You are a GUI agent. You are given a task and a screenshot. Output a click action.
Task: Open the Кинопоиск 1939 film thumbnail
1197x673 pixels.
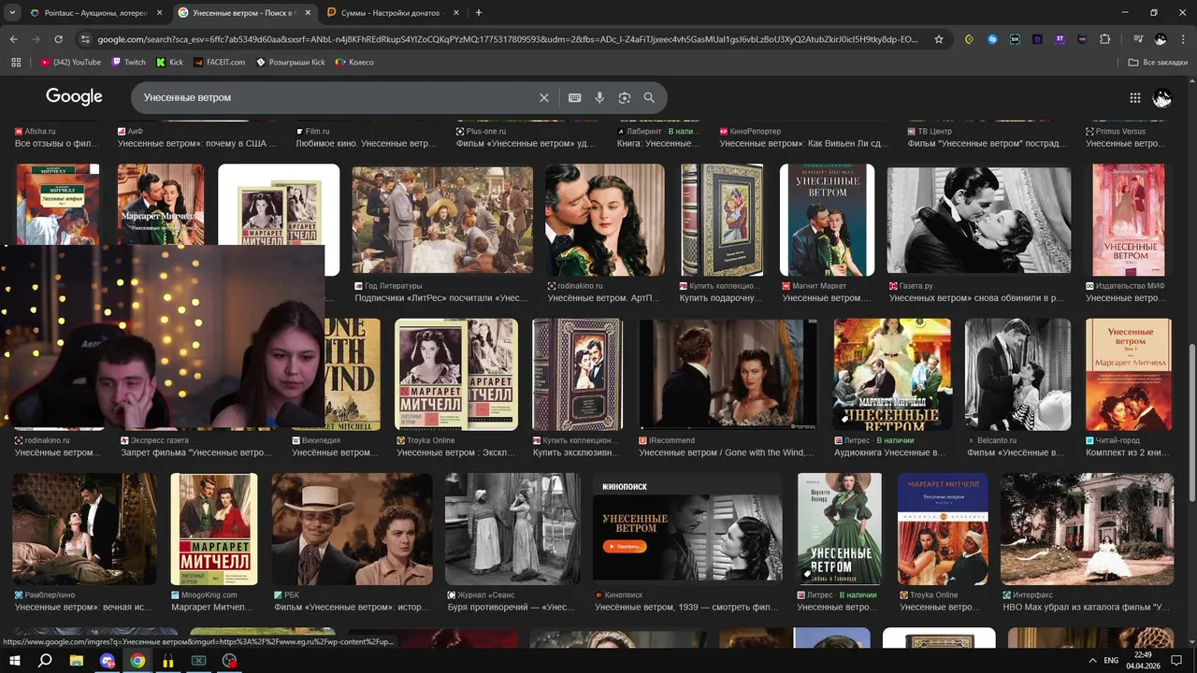[687, 529]
